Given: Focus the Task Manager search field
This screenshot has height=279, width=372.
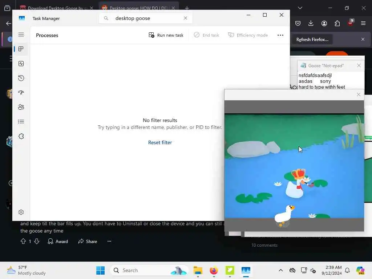Looking at the screenshot, I should coord(146,18).
